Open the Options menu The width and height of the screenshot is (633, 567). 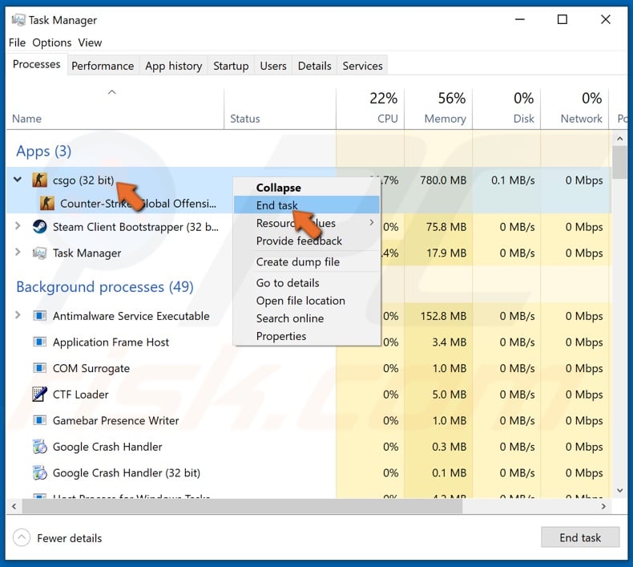(51, 43)
